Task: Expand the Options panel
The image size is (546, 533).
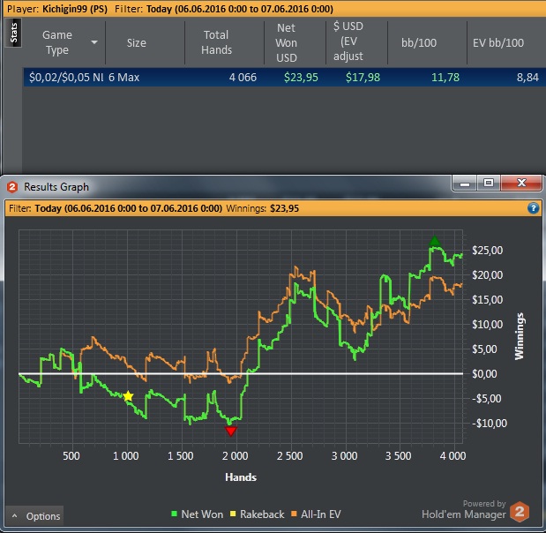Action: 34,515
